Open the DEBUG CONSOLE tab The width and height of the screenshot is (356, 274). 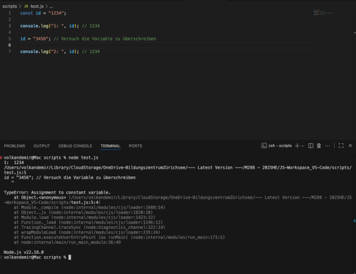[75, 146]
